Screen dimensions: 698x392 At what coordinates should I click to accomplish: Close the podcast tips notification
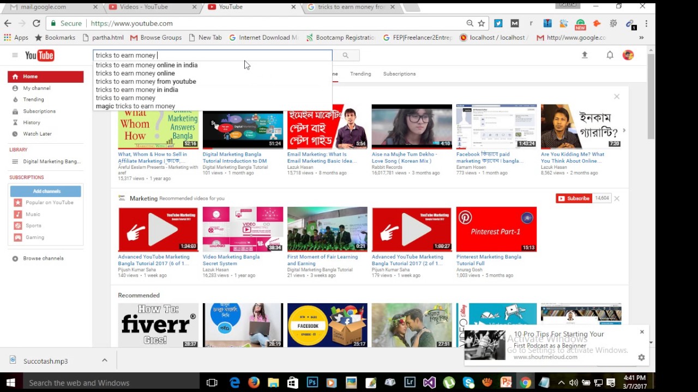(642, 332)
